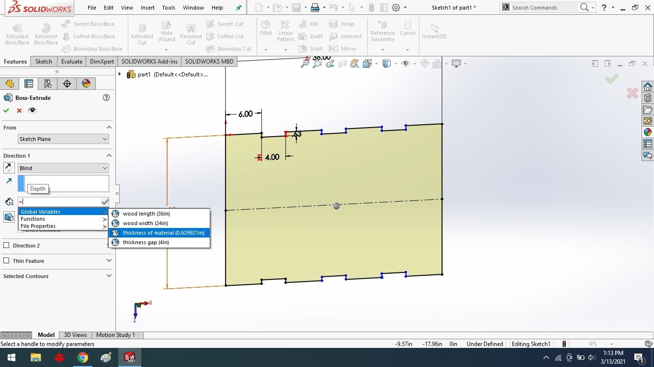Image resolution: width=654 pixels, height=367 pixels.
Task: Open the Hole Wizard tool
Action: (167, 33)
